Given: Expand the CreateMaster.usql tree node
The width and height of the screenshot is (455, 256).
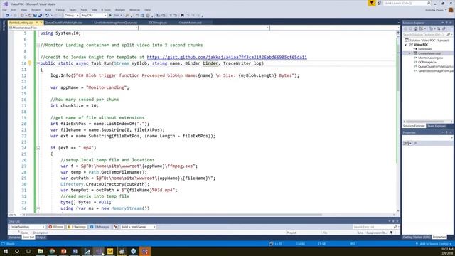Looking at the screenshot, I should click(x=409, y=53).
